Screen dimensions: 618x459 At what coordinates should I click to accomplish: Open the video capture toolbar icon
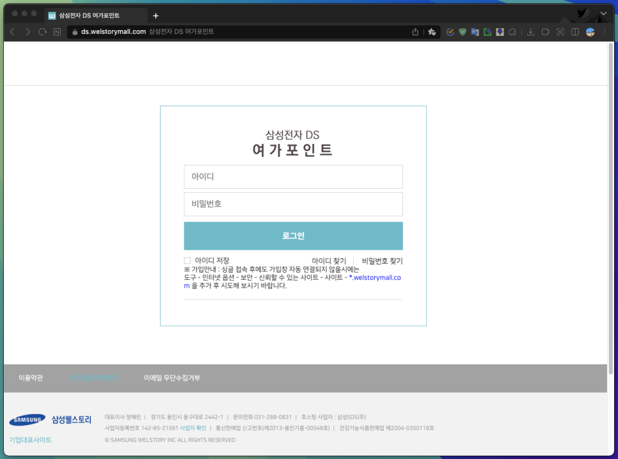pyautogui.click(x=546, y=32)
